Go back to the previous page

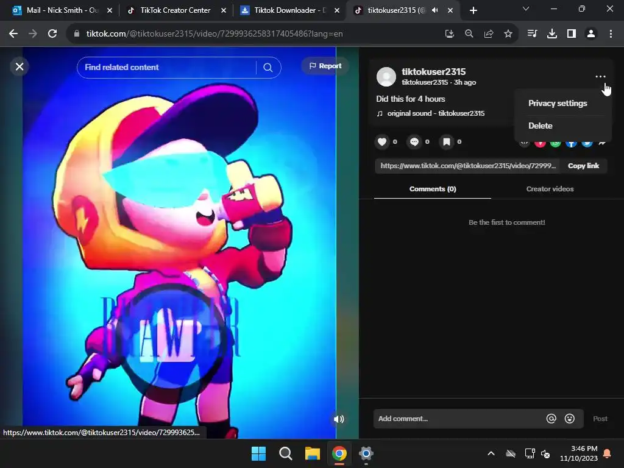coord(13,34)
